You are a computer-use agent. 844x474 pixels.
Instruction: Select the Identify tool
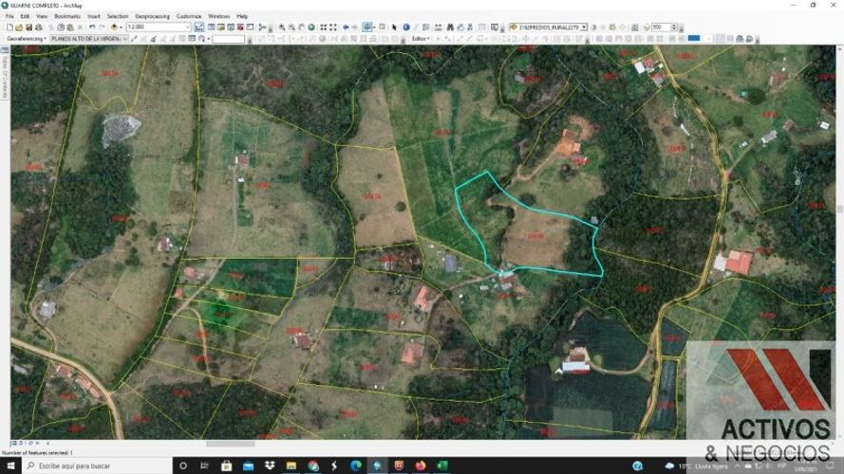tap(406, 27)
